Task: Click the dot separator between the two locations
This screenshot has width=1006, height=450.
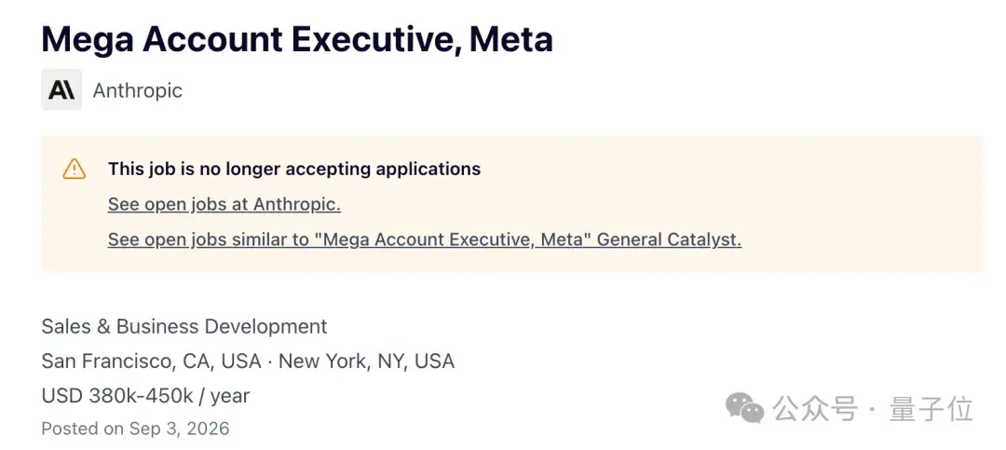Action: pos(270,361)
